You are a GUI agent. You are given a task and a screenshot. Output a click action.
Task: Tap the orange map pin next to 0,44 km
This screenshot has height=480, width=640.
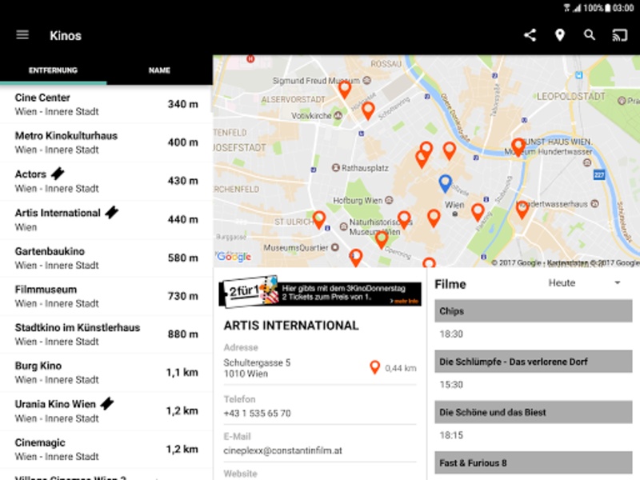(374, 367)
